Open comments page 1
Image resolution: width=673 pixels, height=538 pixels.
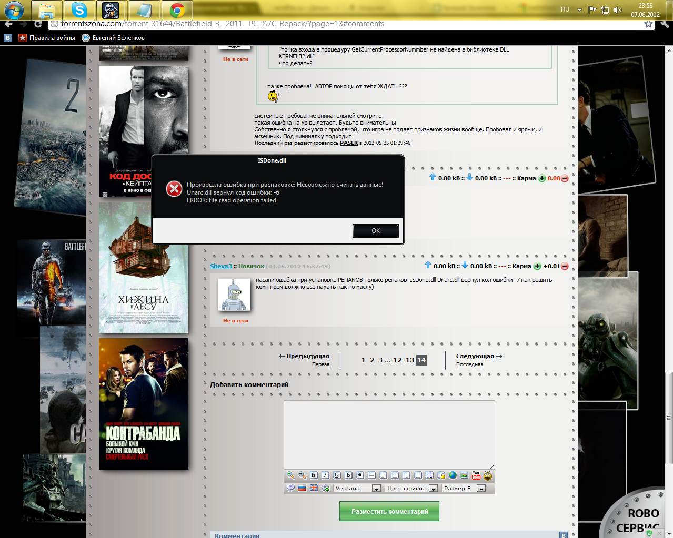(364, 360)
